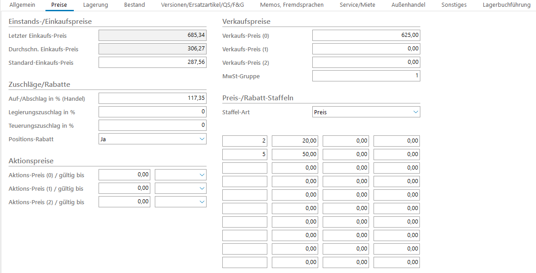Select the Staffel quantity cell with value 2
Screen dimensions: 536x273
pyautogui.click(x=244, y=141)
